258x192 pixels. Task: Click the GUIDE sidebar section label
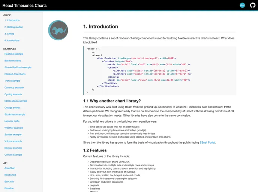pyautogui.click(x=7, y=15)
